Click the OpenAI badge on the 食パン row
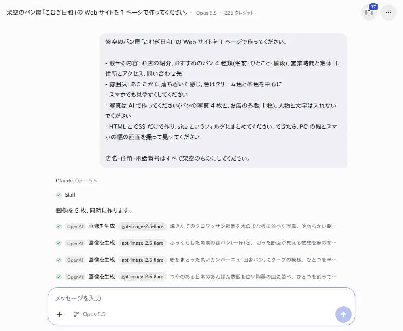 pos(75,243)
